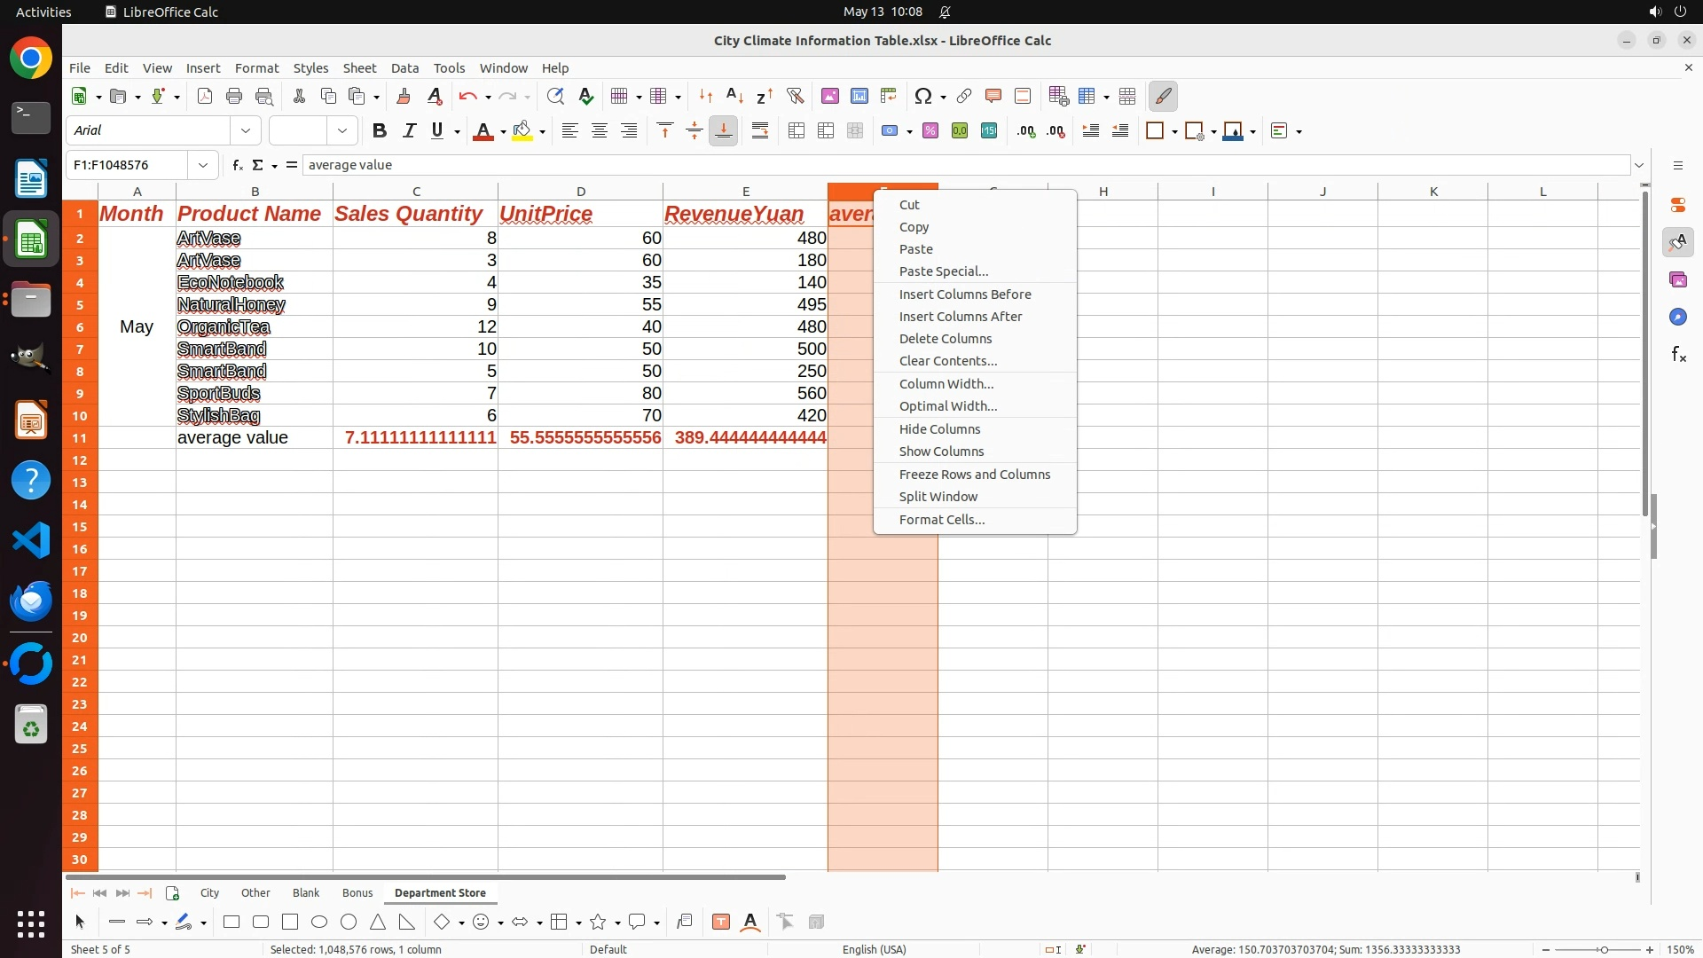Open the font color dropdown arrow
This screenshot has height=958, width=1703.
click(x=503, y=131)
